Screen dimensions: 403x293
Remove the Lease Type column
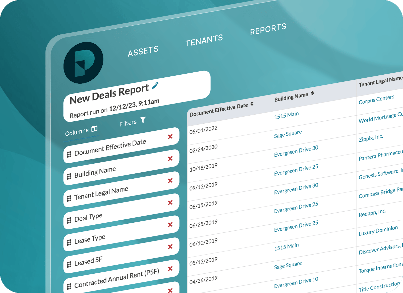[170, 225]
